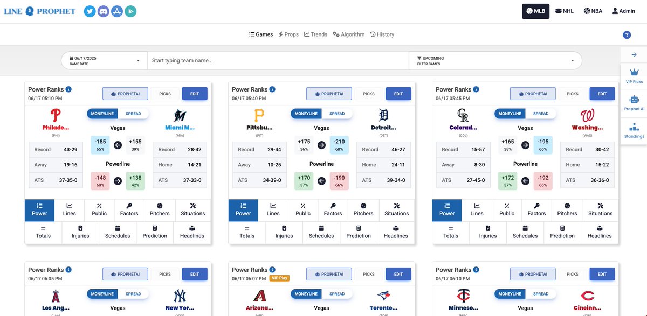Click Detroit Tigers team logo
This screenshot has width=647, height=316.
pyautogui.click(x=384, y=115)
